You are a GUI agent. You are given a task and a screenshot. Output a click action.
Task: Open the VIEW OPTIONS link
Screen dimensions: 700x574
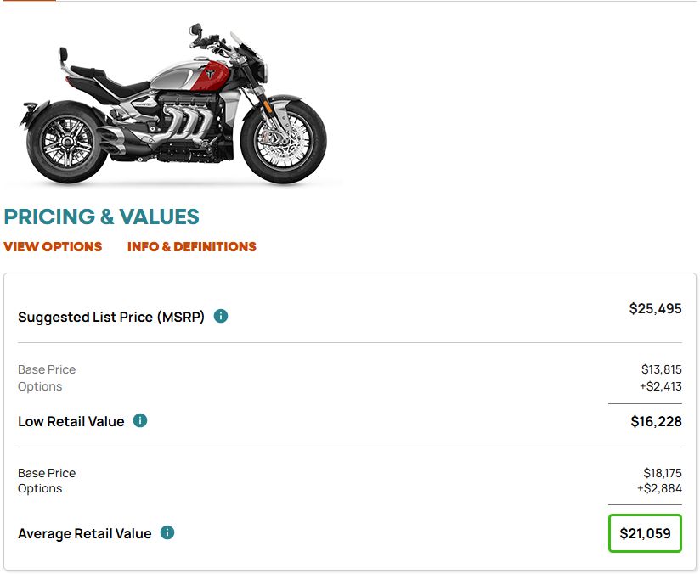(53, 247)
